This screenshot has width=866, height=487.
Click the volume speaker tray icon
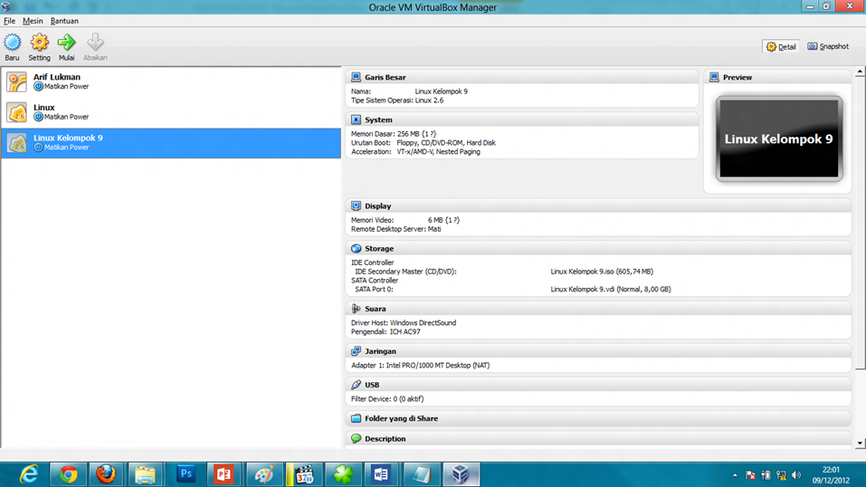[795, 475]
